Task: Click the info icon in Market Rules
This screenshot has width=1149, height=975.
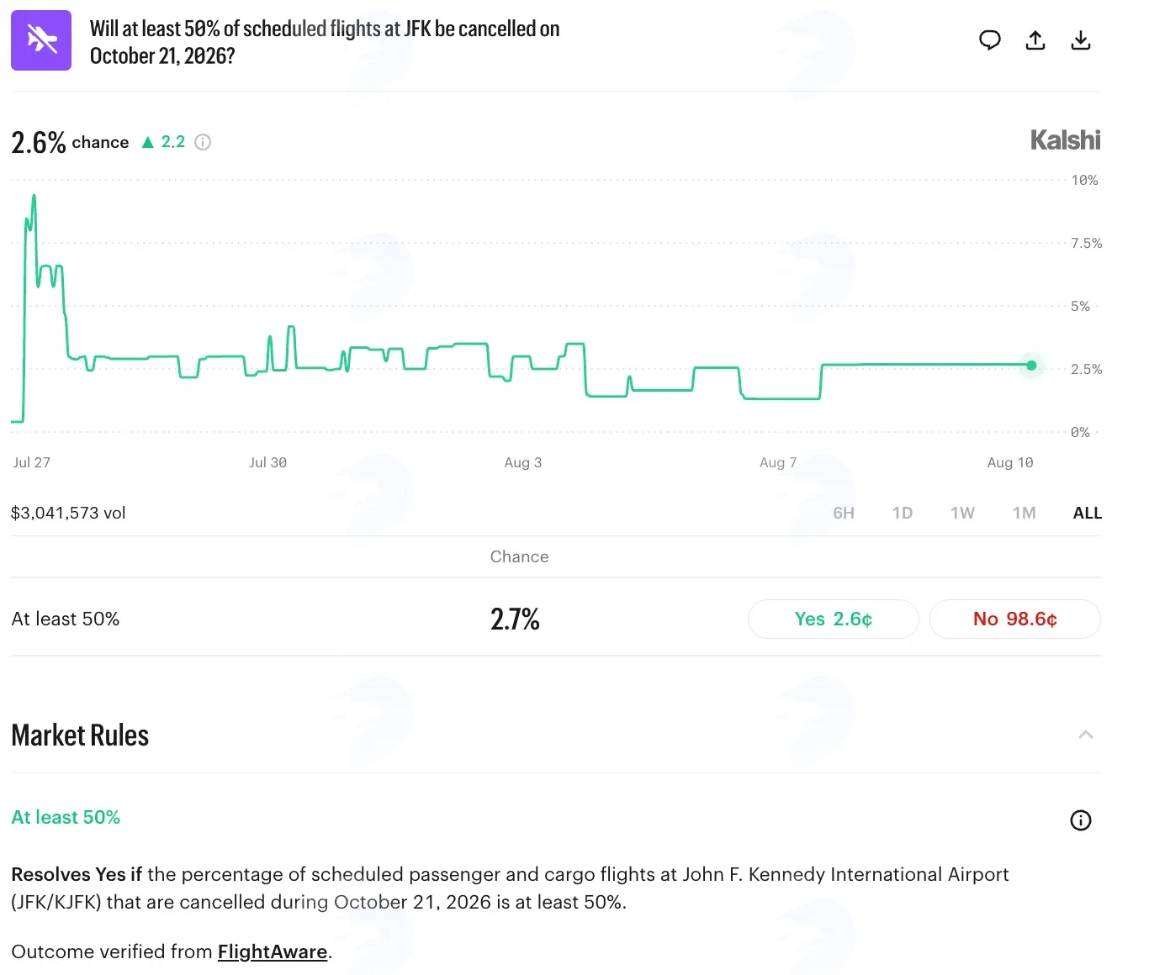Action: 1081,820
